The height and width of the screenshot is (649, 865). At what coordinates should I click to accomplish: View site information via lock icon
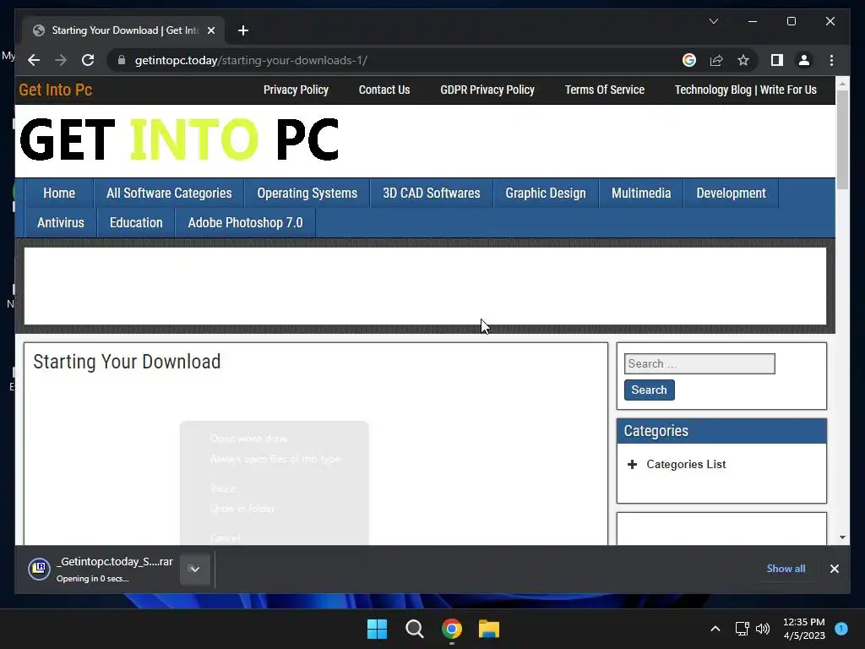(122, 60)
